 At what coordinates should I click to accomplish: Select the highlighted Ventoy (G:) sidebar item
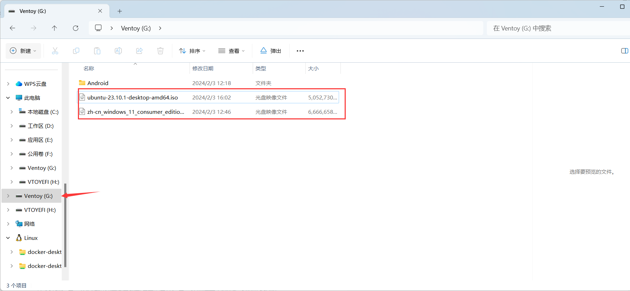click(x=32, y=196)
